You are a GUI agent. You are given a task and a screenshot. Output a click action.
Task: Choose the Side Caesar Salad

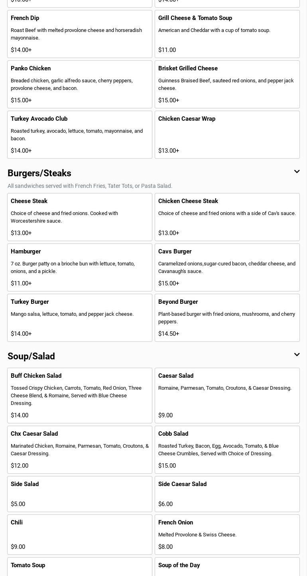(227, 494)
